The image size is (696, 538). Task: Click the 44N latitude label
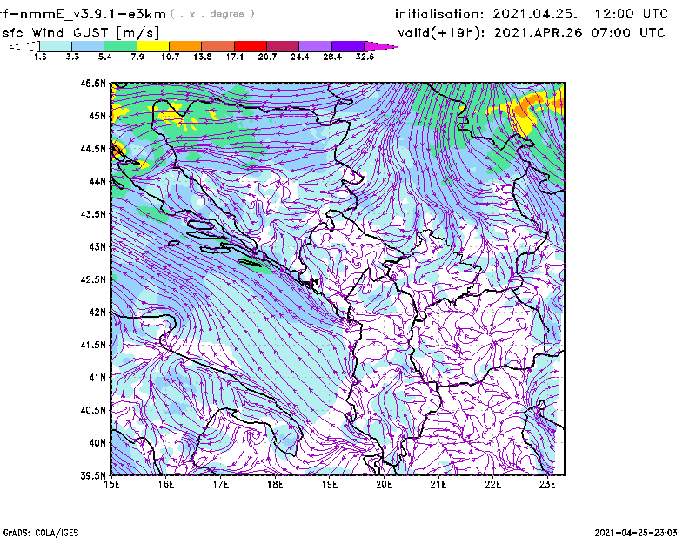(97, 181)
